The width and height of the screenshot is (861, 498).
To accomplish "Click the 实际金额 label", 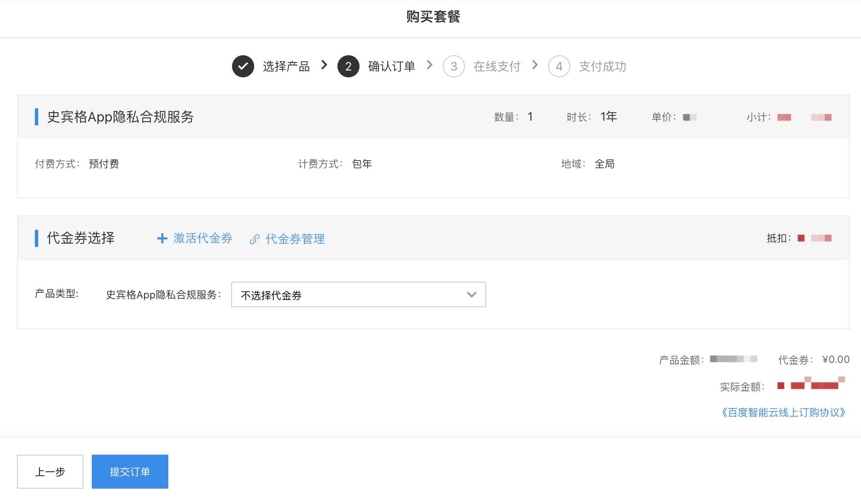I will coord(742,387).
